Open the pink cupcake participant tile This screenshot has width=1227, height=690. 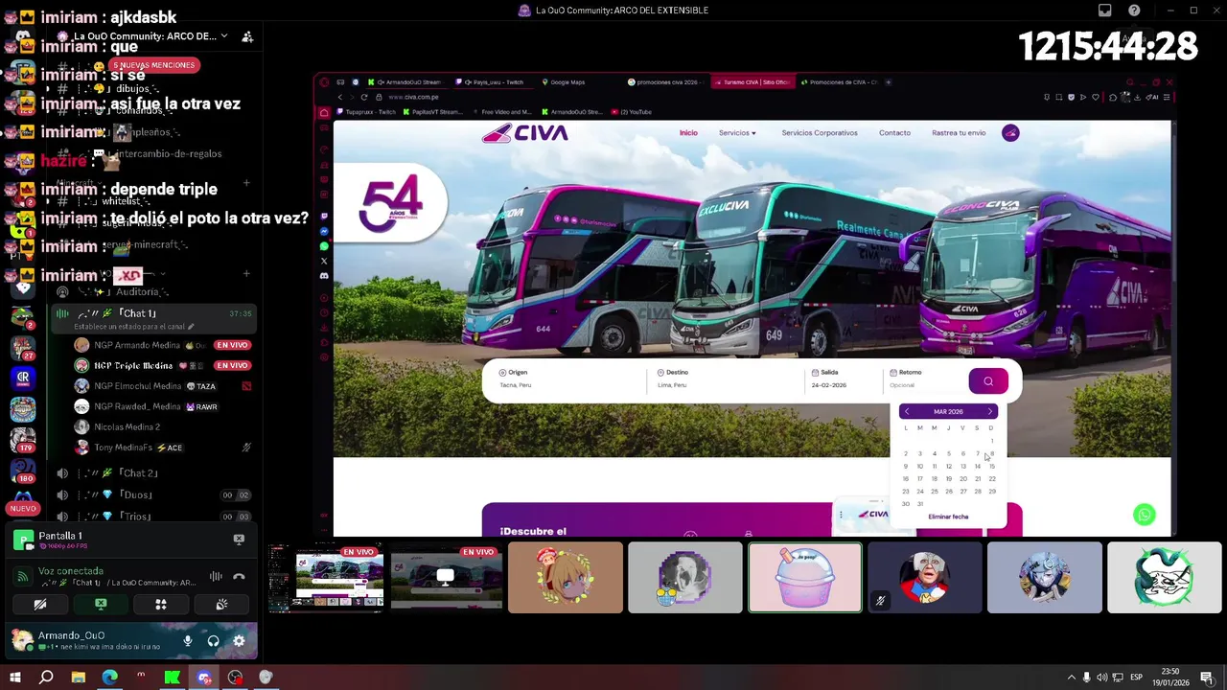805,577
